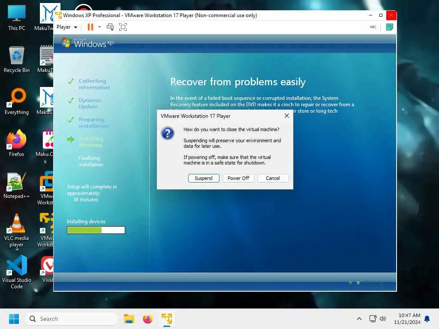The width and height of the screenshot is (439, 329).
Task: Open the VMware notes/message log icon
Action: (389, 27)
